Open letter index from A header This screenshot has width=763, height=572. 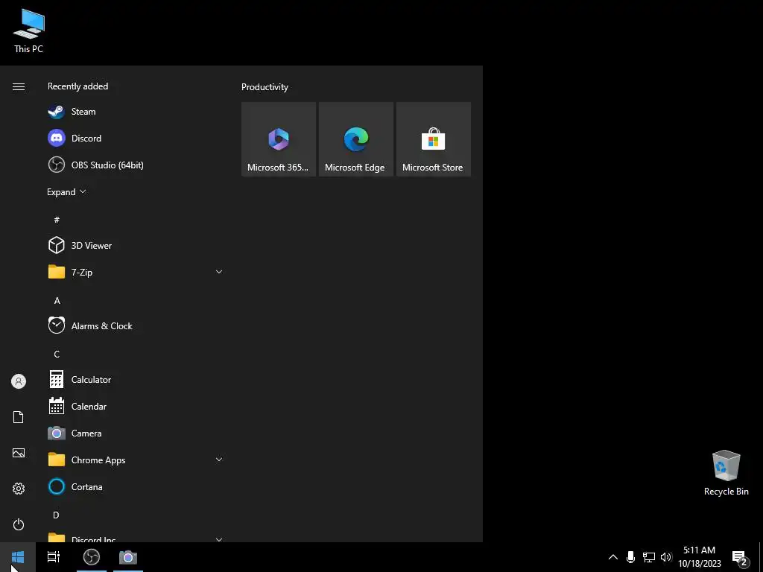(57, 301)
